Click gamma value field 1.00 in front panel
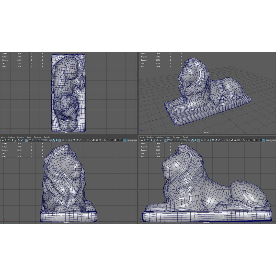Image resolution: width=276 pixels, height=276 pixels. coord(120,140)
